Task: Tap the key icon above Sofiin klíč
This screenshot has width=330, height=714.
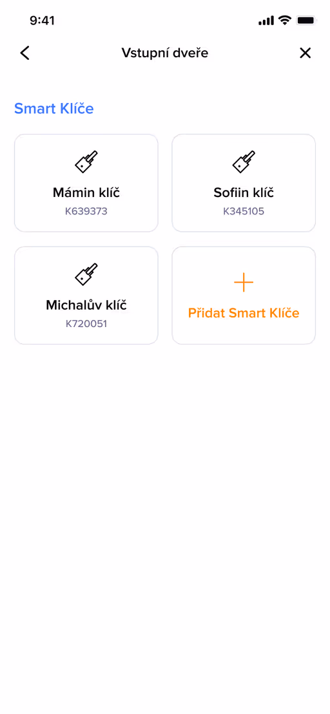Action: (x=244, y=162)
